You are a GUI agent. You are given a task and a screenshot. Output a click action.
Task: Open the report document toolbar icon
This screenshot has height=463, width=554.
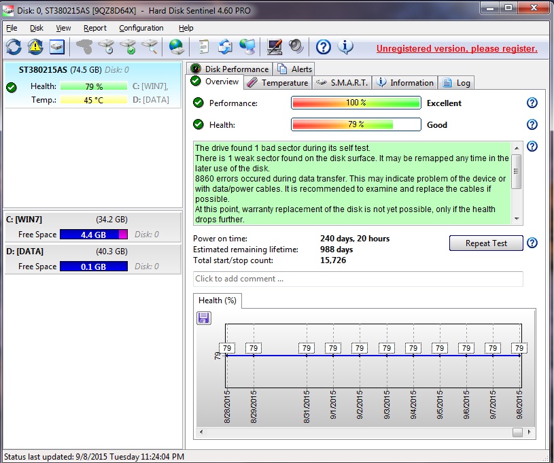(203, 47)
